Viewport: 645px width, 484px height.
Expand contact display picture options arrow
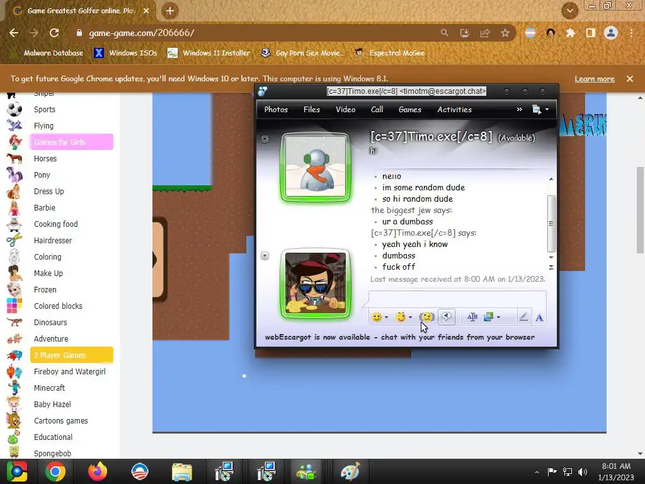tap(265, 139)
